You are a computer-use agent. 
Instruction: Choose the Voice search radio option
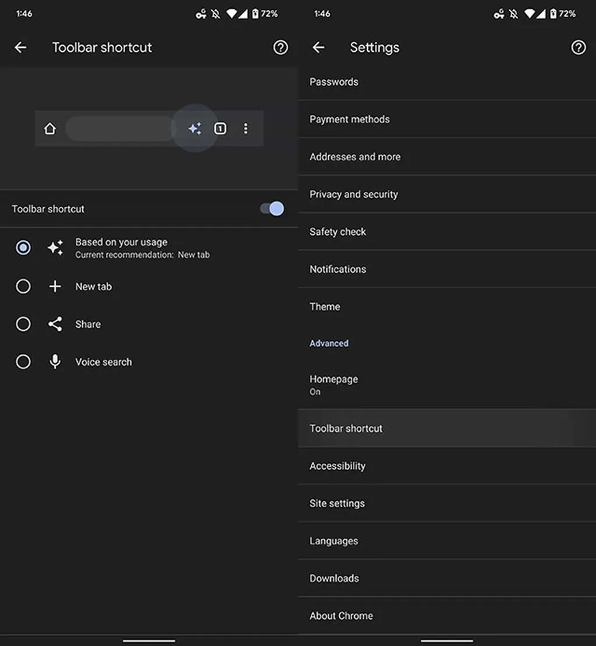point(23,362)
